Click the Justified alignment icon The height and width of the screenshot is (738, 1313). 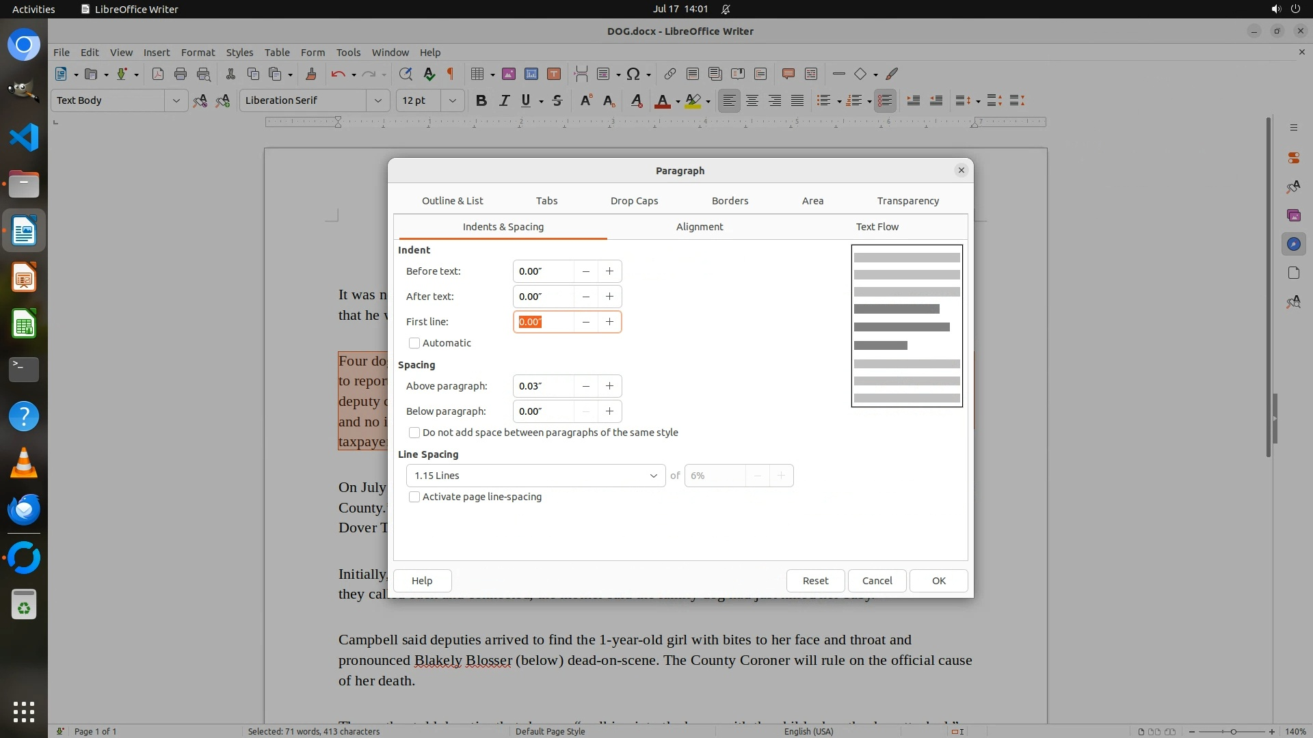(x=797, y=100)
